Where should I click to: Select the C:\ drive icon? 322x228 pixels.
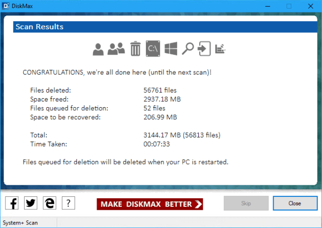coord(153,49)
